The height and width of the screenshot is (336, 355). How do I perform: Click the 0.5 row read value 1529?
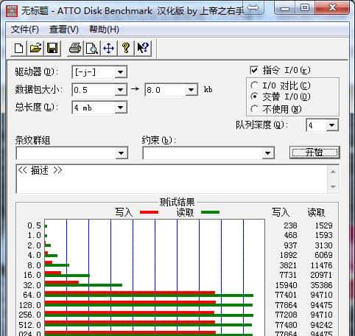click(323, 225)
